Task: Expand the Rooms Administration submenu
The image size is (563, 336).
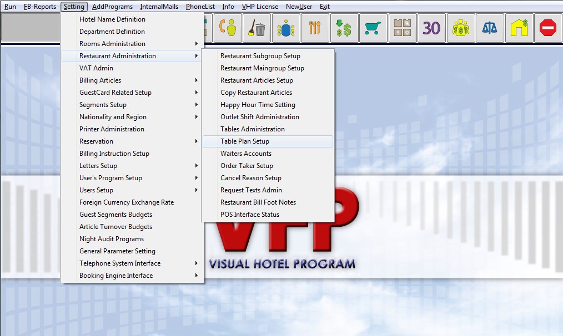Action: [x=111, y=43]
